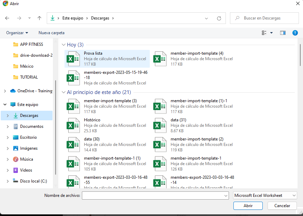The image size is (303, 216).
Task: Create a Nueva carpeta
Action: click(52, 33)
